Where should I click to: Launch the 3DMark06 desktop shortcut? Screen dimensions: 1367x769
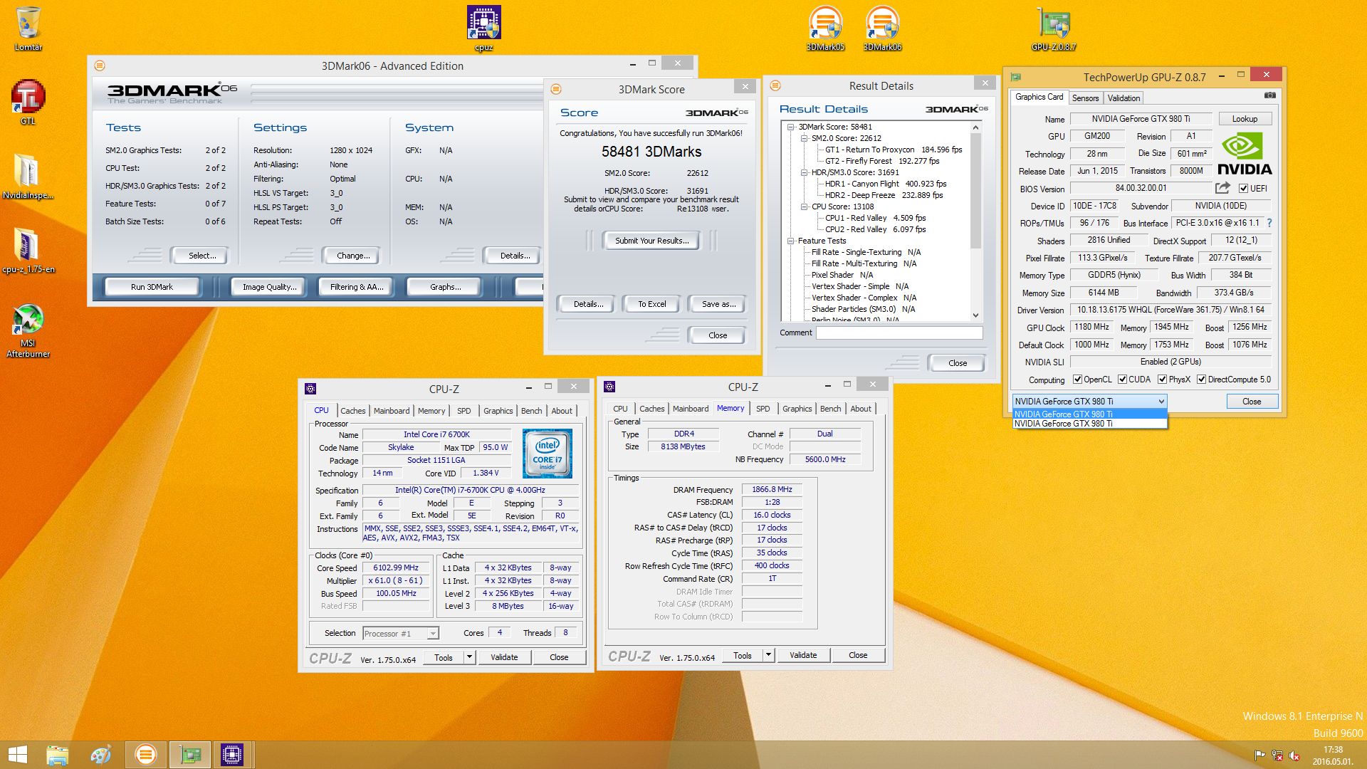[x=882, y=28]
